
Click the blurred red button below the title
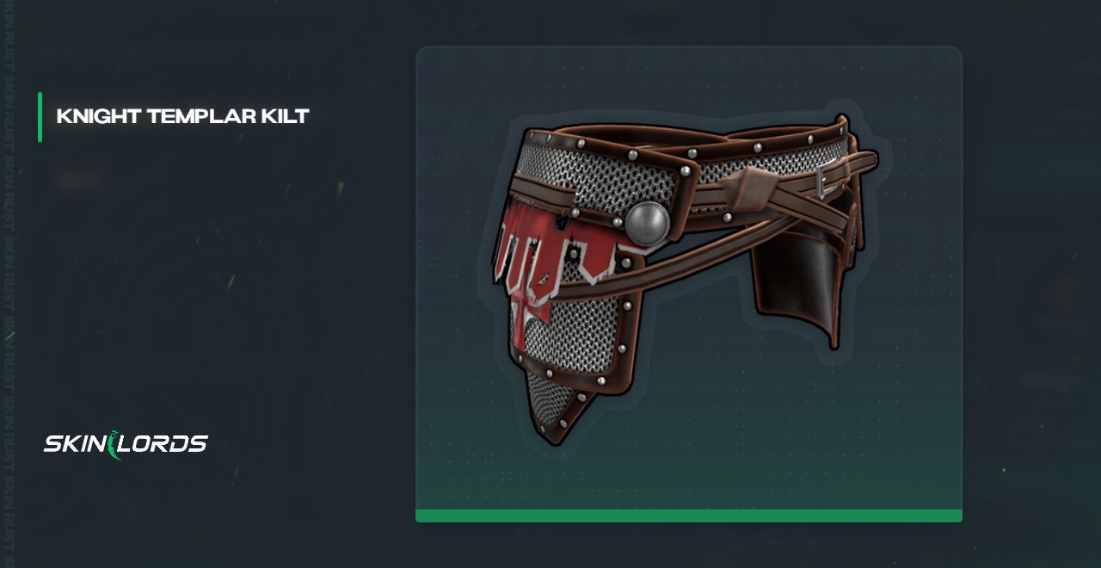(83, 181)
